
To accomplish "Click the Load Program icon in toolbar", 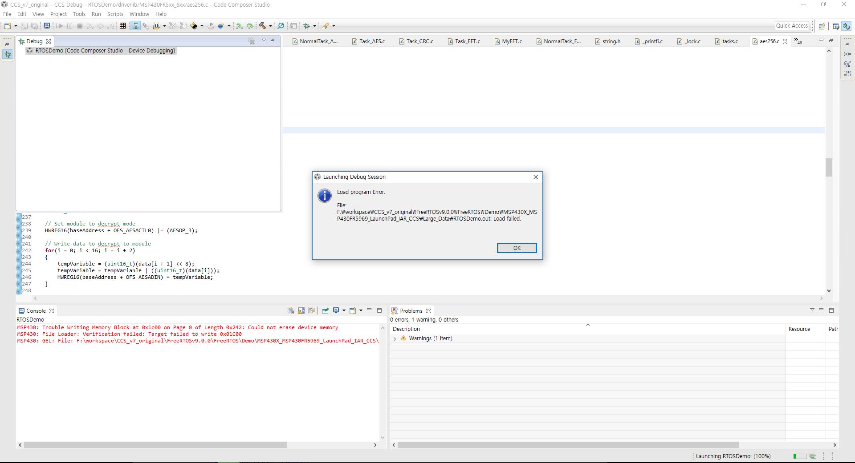I will point(156,26).
